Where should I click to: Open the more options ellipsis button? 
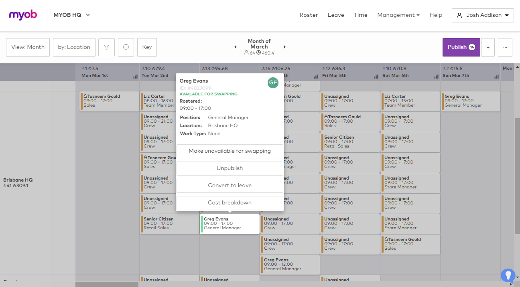click(x=505, y=47)
